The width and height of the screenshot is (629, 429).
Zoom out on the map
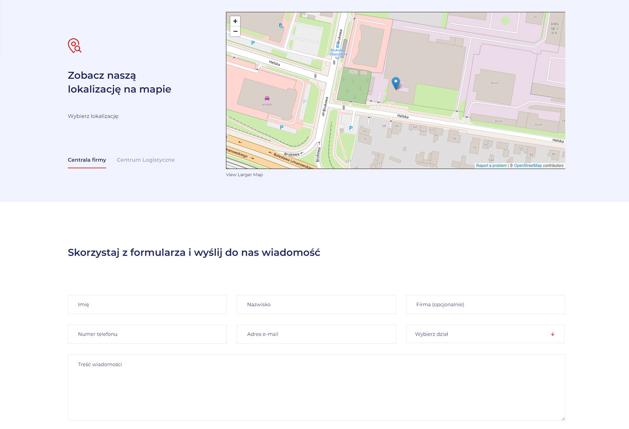point(235,32)
